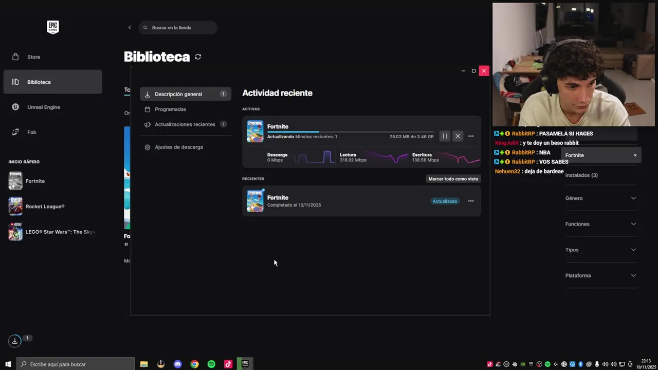The width and height of the screenshot is (658, 370).
Task: Open the Windows Start menu
Action: 8,364
